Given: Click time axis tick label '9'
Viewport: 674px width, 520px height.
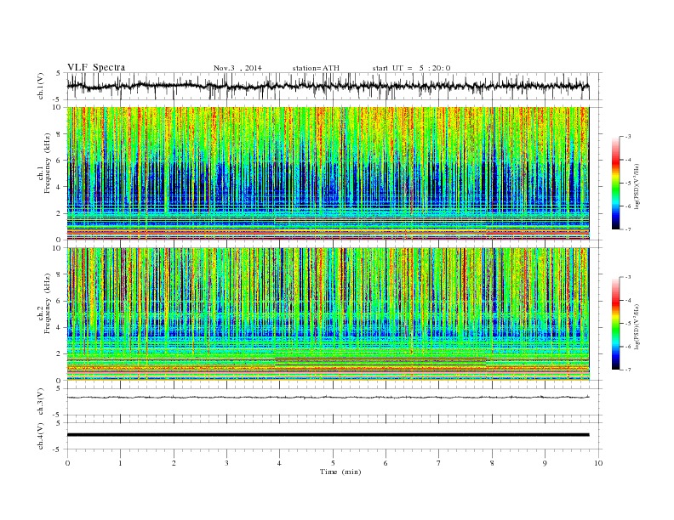Looking at the screenshot, I should pyautogui.click(x=545, y=463).
